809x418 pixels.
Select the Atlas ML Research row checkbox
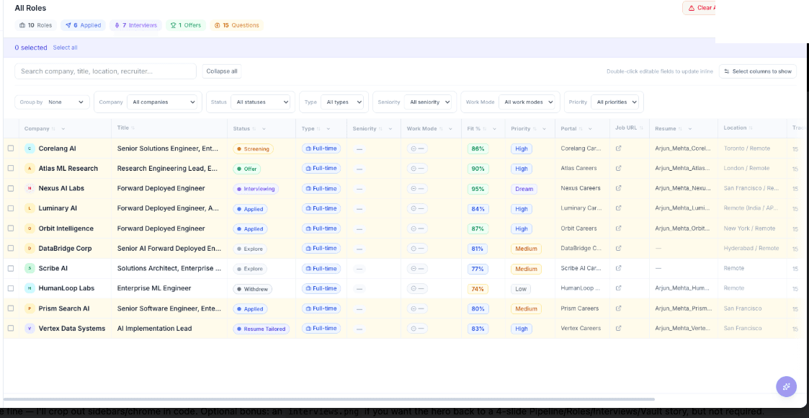click(11, 168)
